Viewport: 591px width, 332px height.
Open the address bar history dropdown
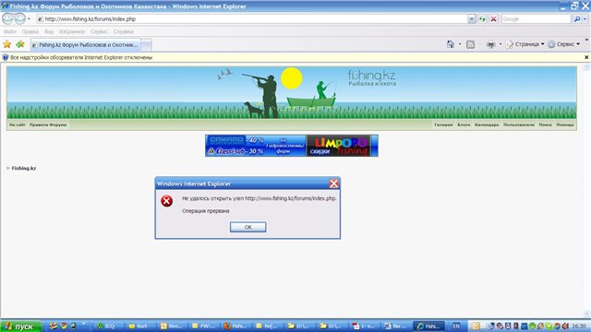click(472, 18)
